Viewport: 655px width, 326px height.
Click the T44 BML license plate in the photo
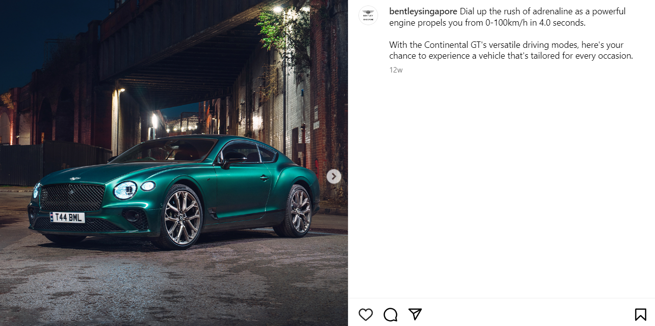[x=68, y=217]
